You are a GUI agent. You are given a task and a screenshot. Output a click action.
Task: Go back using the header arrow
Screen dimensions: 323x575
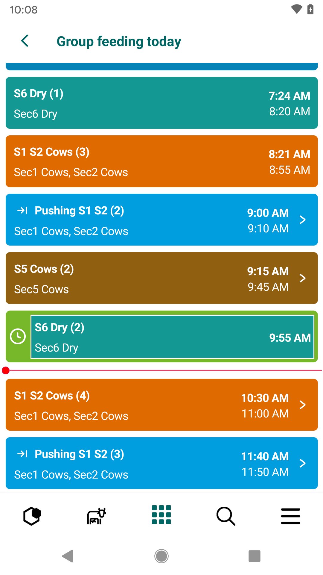(25, 41)
